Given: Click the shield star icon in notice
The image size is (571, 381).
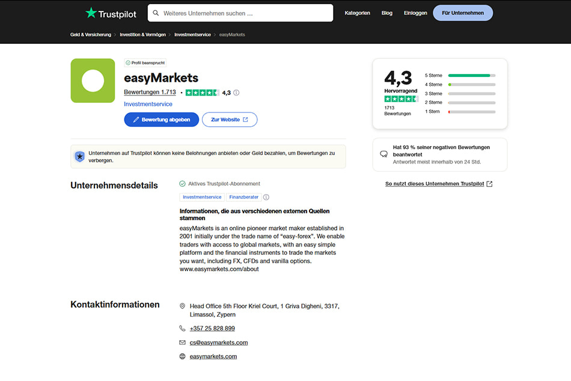Looking at the screenshot, I should [80, 157].
